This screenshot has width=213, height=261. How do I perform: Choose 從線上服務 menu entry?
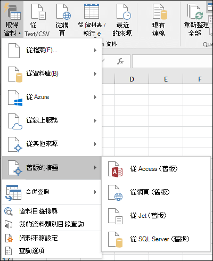(x=52, y=120)
